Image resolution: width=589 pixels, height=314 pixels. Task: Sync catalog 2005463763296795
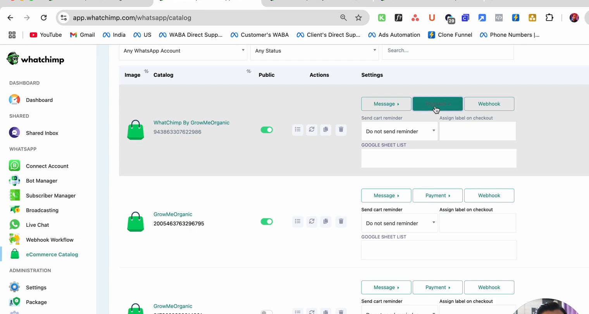coord(312,221)
